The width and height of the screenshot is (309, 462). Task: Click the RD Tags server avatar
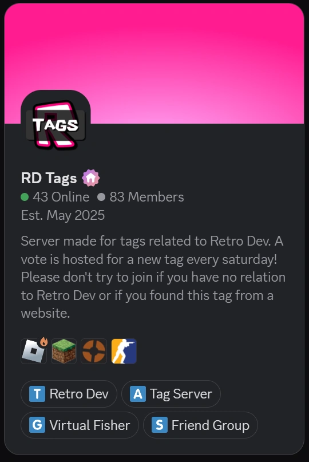(56, 125)
